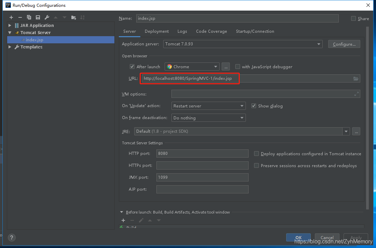This screenshot has height=248, width=376.
Task: Remove the selected configuration with minus icon
Action: (x=20, y=17)
